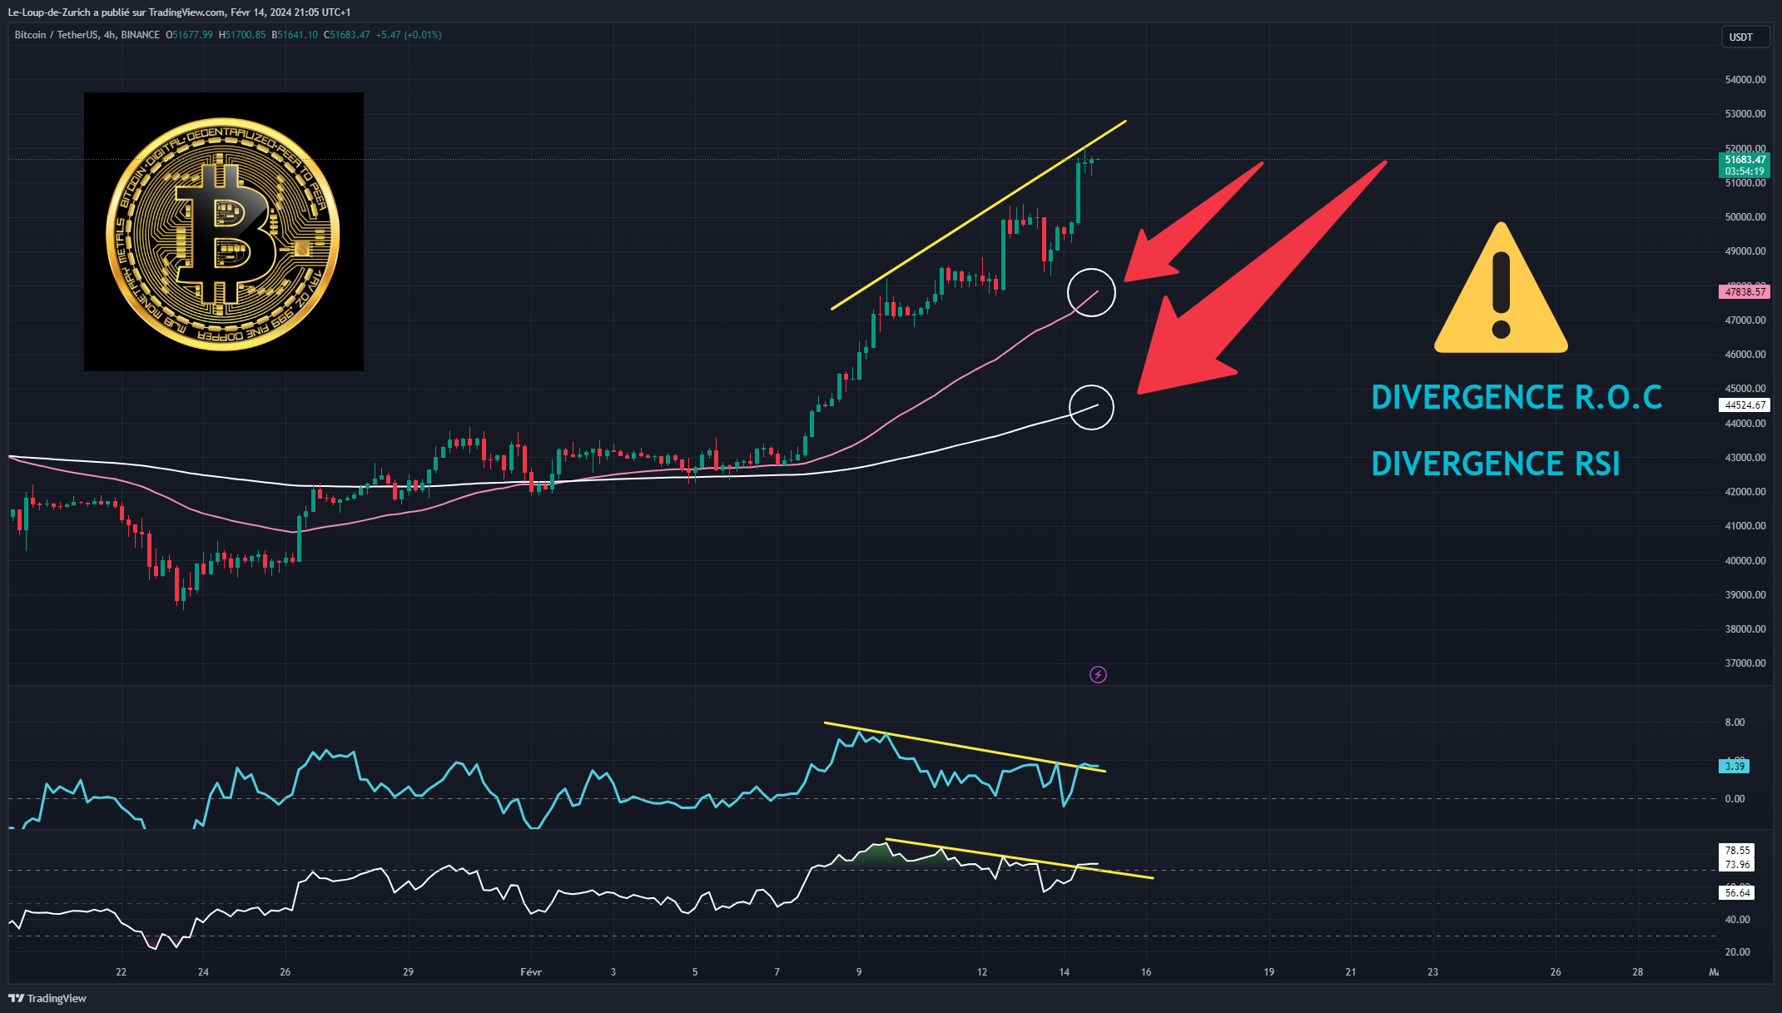Click the pink moving average label 47838.57
The image size is (1782, 1013).
coord(1745,292)
